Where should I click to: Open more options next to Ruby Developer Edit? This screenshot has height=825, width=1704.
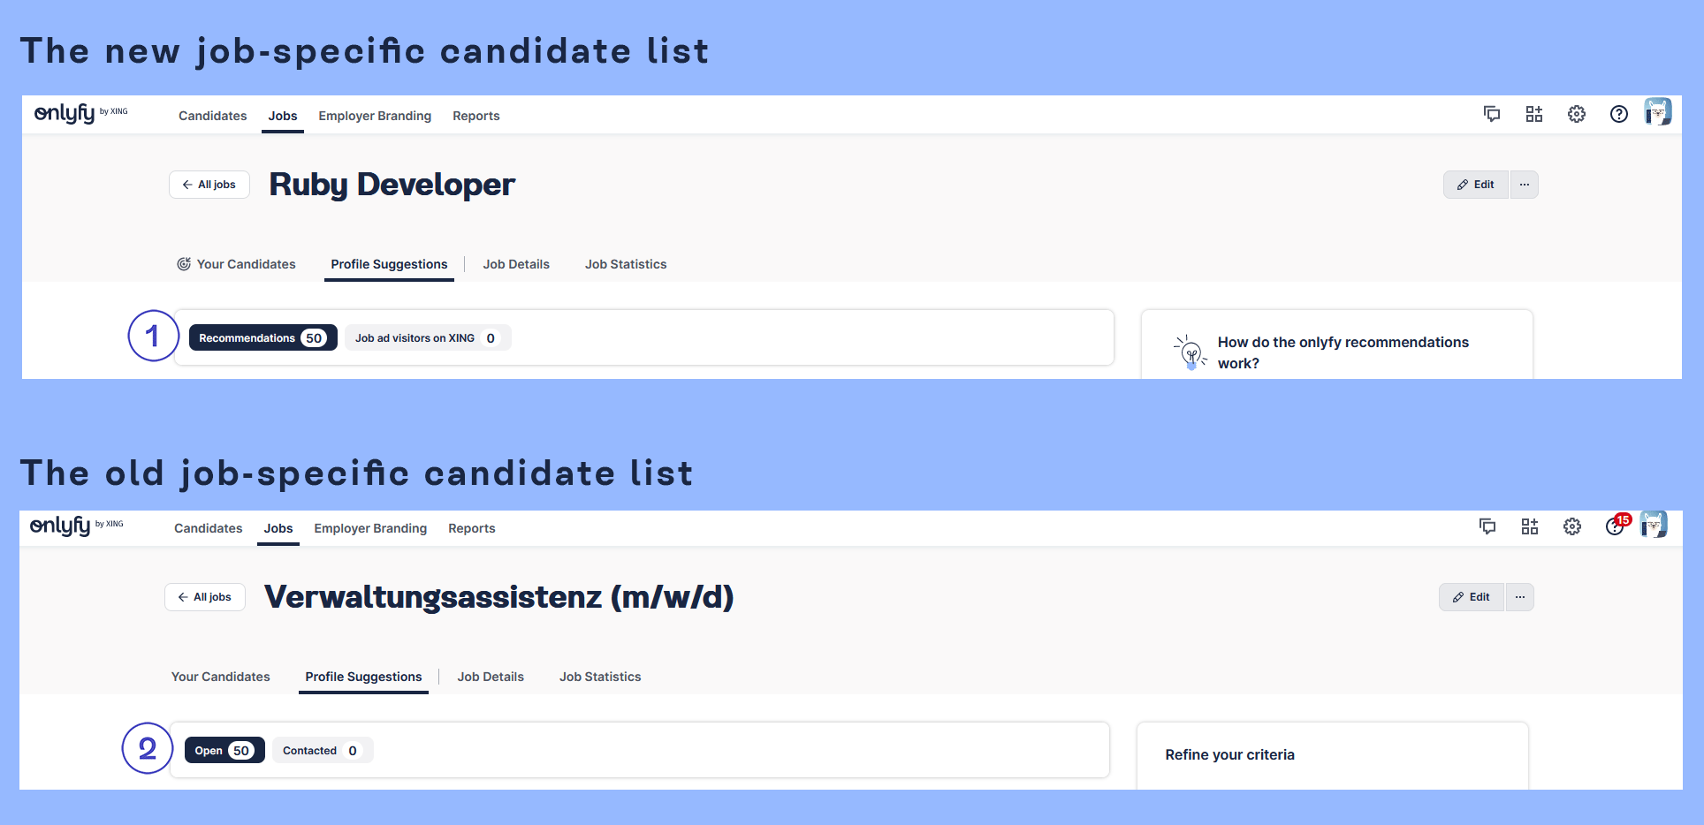1525,185
